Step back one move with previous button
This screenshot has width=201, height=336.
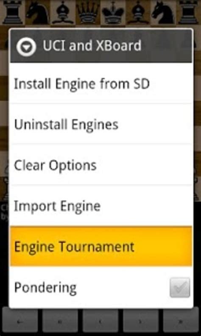[100, 322]
